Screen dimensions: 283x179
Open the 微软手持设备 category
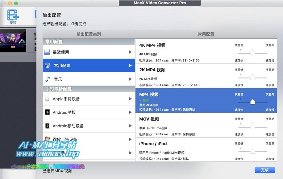point(89,139)
